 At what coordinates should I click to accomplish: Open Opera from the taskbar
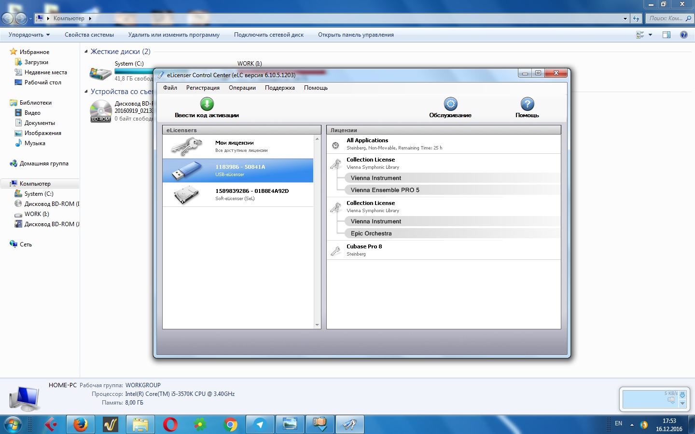pyautogui.click(x=170, y=424)
